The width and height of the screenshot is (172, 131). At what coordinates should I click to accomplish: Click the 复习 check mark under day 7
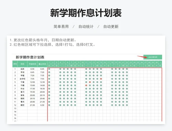pos(71,92)
